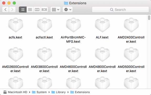Select the AMD4800Controller.kext icon
The image size is (151, 95).
102,54
